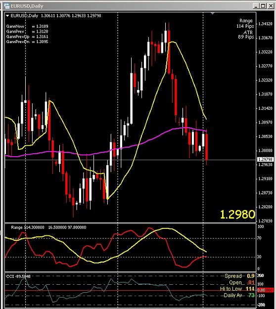Minimize the EURUSD,Daily chart window
Image resolution: width=276 pixels, height=309 pixels.
point(256,6)
